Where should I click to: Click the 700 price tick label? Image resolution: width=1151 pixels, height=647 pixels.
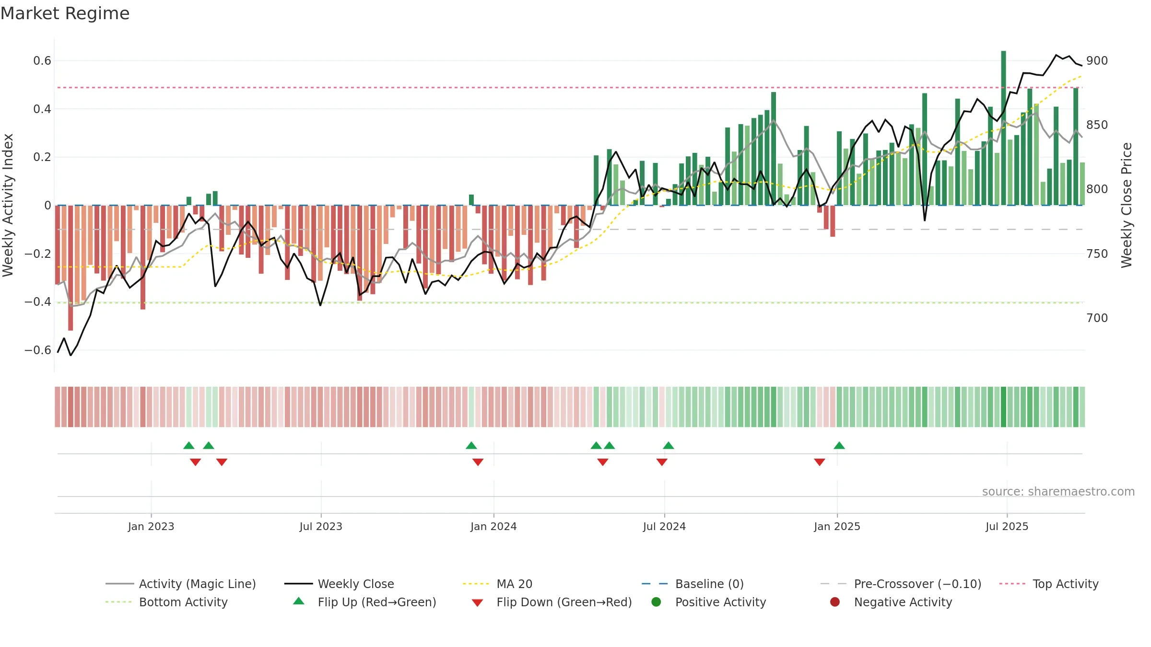click(x=1097, y=318)
